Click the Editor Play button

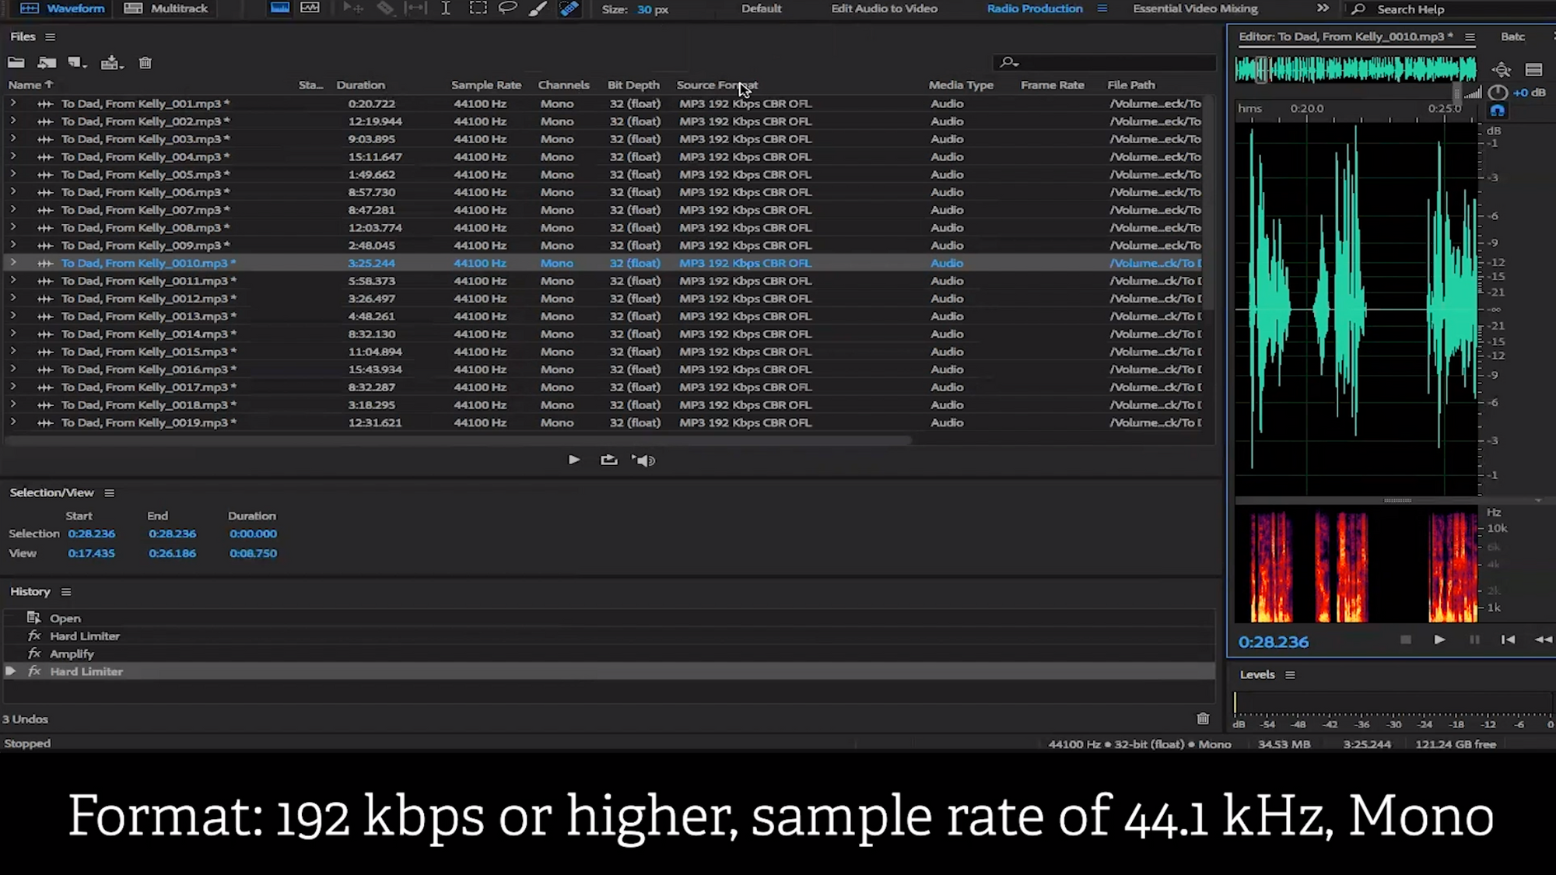click(1439, 639)
